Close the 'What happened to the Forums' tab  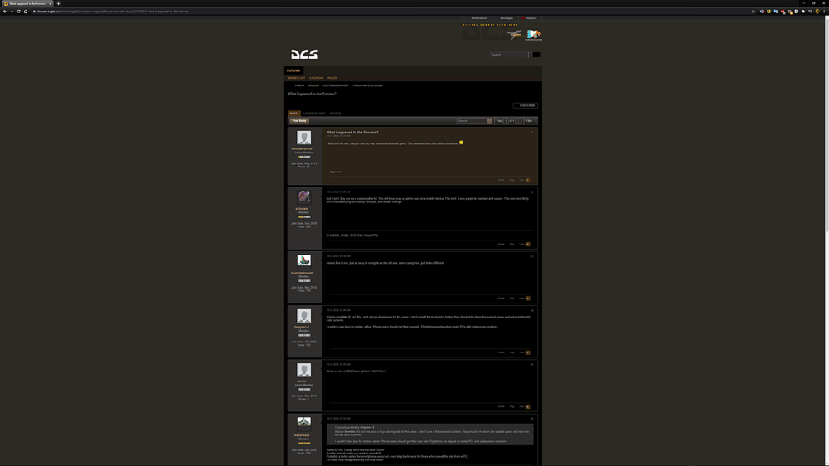click(51, 3)
